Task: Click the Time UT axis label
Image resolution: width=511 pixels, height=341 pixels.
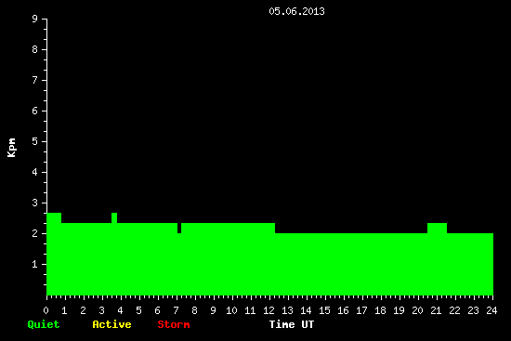Action: pos(292,324)
